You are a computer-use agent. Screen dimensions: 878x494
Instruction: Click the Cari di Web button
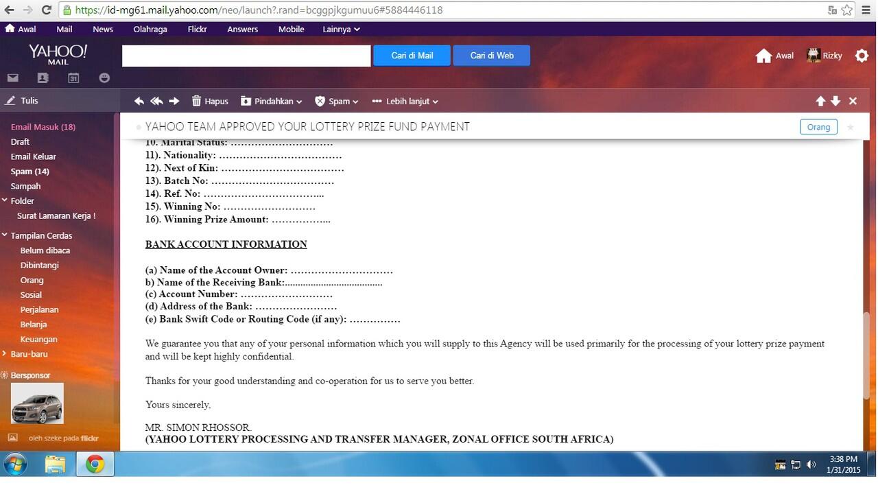click(492, 56)
